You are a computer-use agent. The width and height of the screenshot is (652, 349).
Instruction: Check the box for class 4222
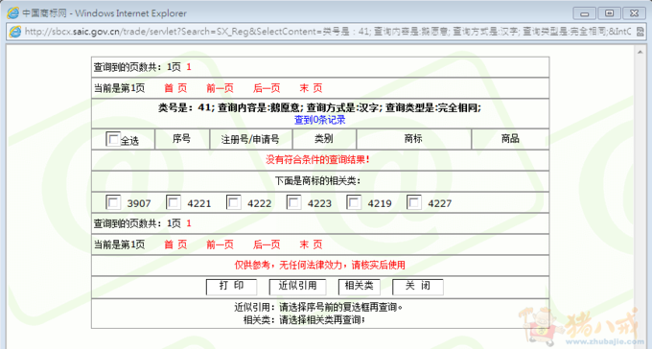[x=233, y=202]
